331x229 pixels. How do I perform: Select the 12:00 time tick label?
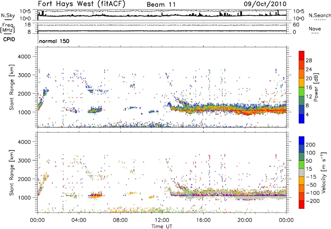tap(162, 220)
